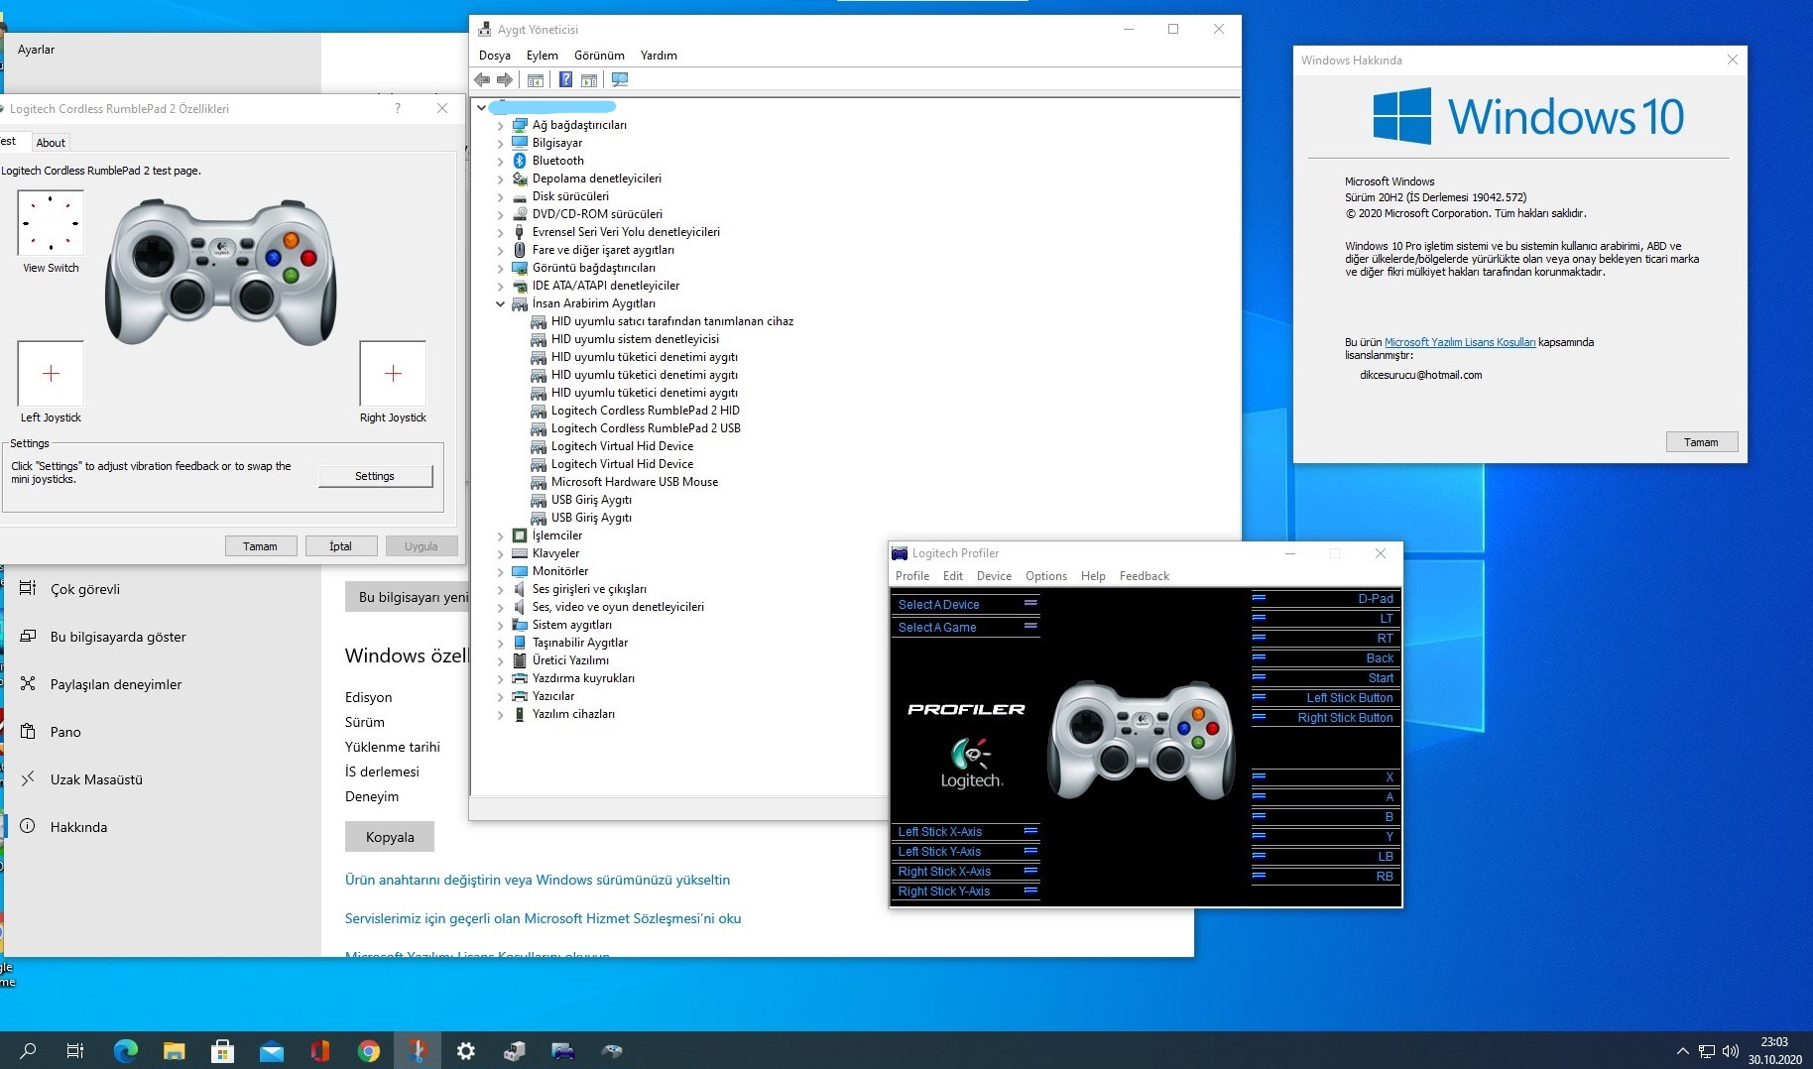
Task: Click Ürün anahtarını değiştirin link
Action: pyautogui.click(x=538, y=880)
